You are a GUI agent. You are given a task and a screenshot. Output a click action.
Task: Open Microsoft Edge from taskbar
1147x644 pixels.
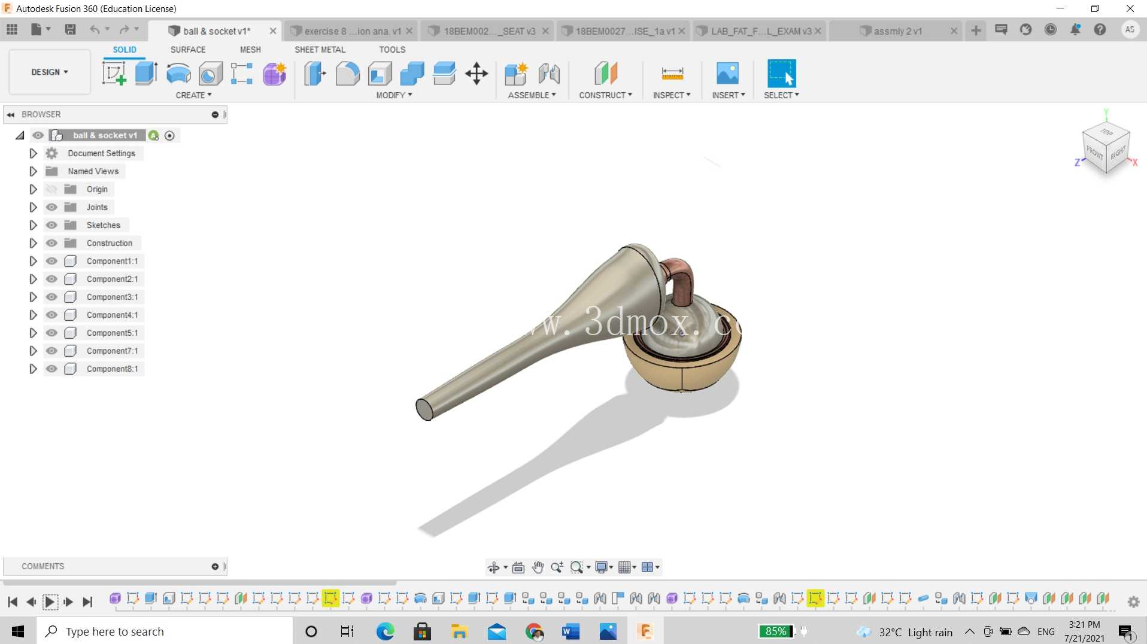tap(385, 631)
